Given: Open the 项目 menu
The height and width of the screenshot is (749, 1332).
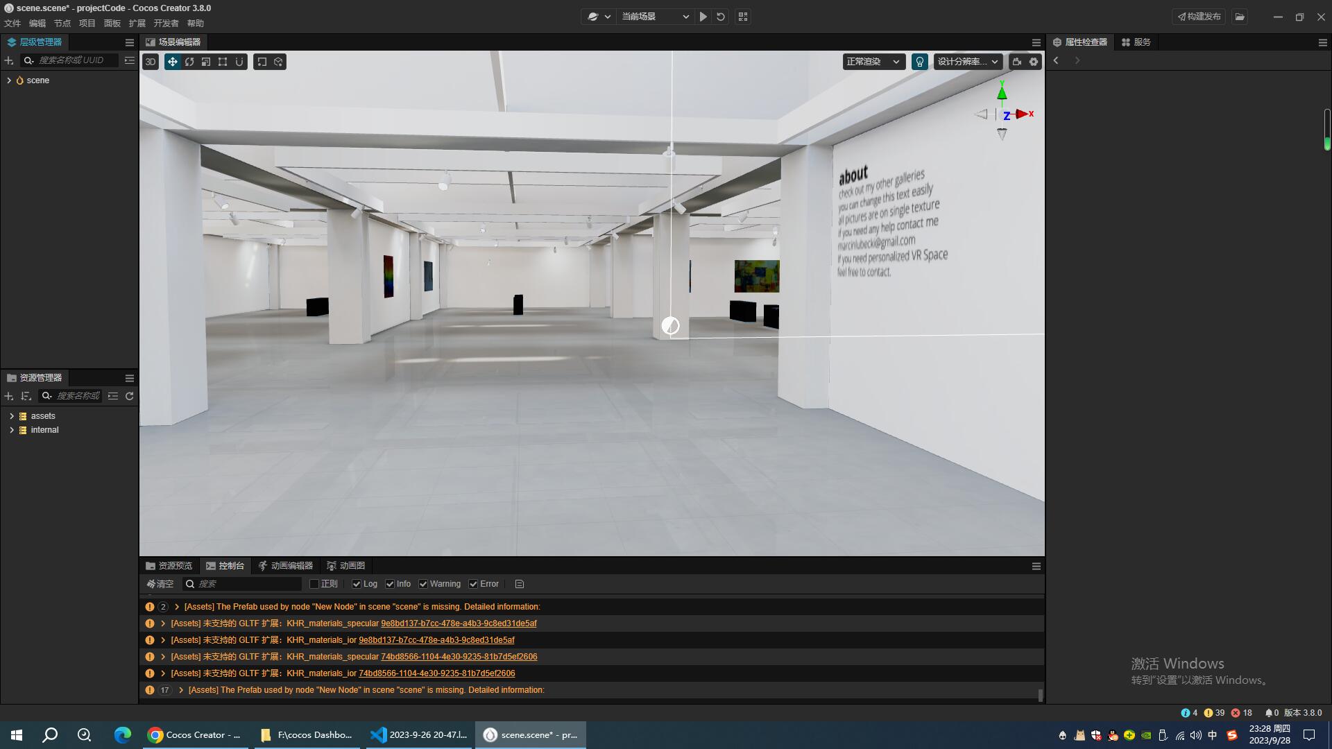Looking at the screenshot, I should 87,24.
